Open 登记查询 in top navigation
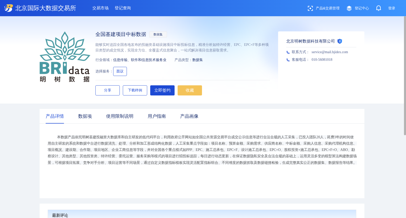 click(x=123, y=8)
